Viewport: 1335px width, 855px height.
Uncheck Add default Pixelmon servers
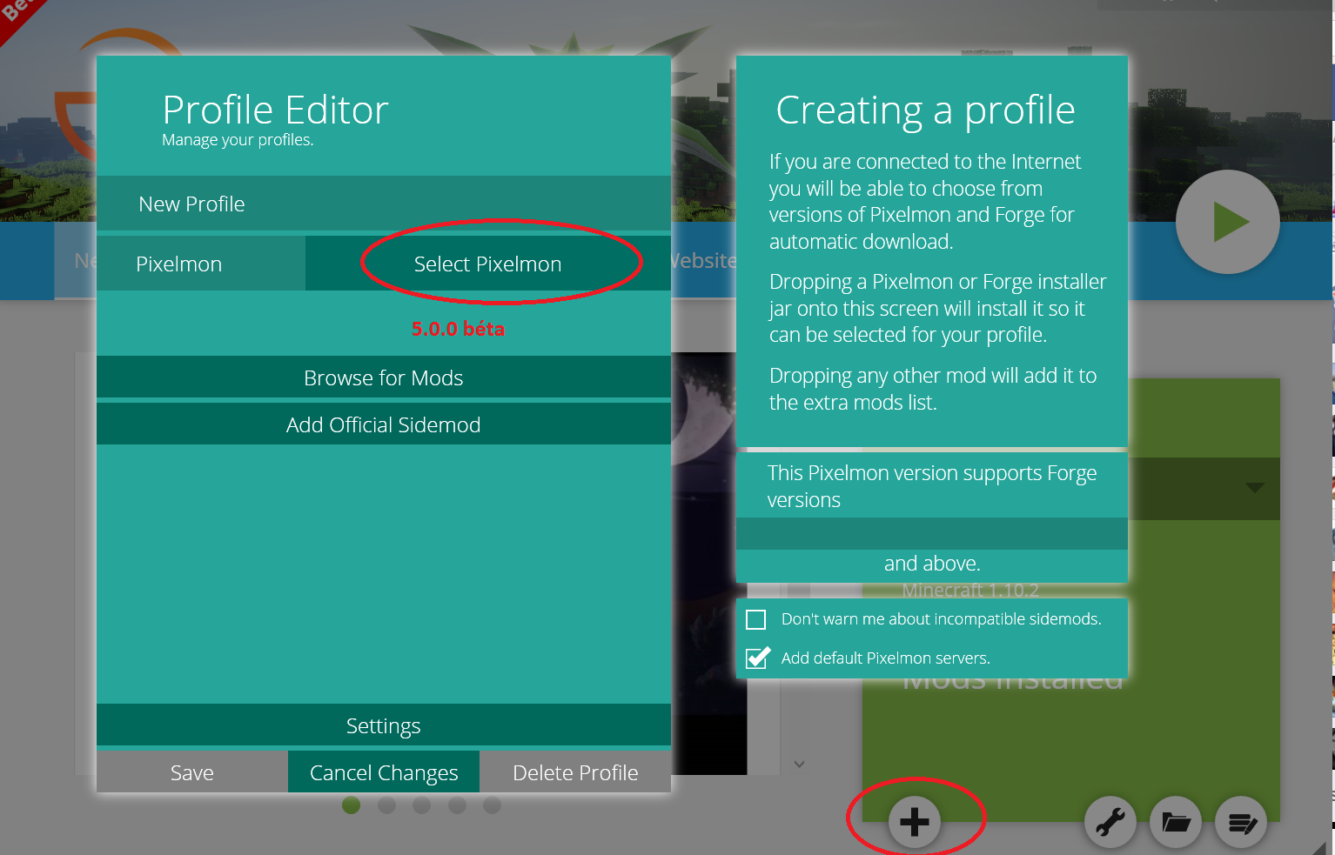coord(757,658)
